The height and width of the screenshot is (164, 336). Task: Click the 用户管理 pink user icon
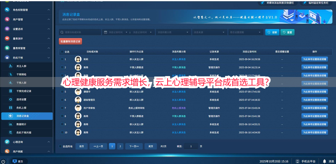pos(7,19)
